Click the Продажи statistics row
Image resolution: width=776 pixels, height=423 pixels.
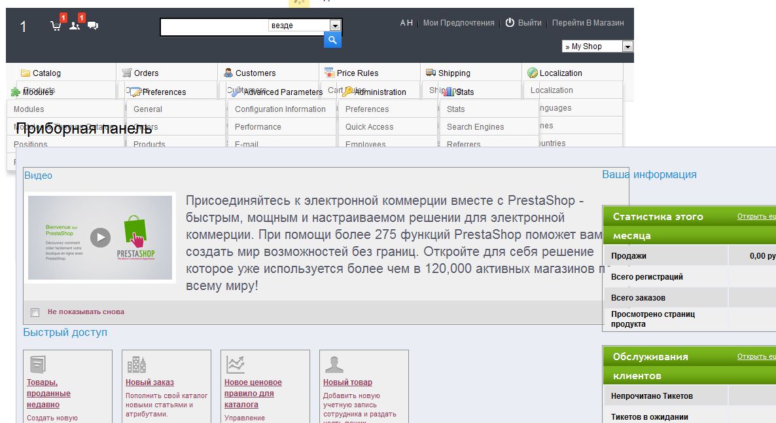pos(690,256)
